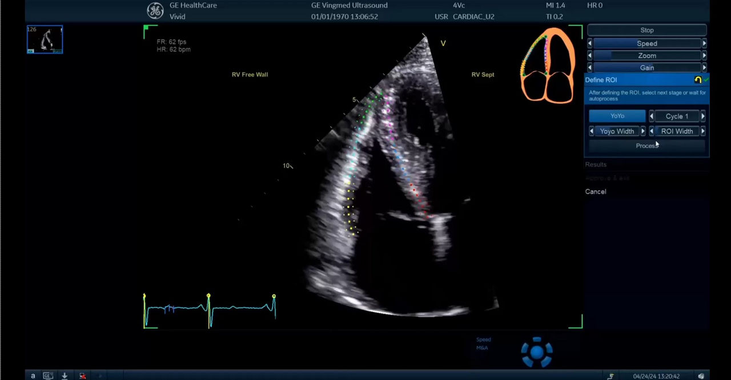The height and width of the screenshot is (380, 731).
Task: Click the yellow undo arrow in Define ROI
Action: [x=697, y=80]
